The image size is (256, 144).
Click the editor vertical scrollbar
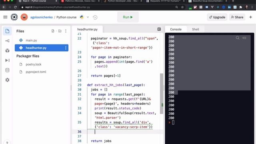click(162, 94)
